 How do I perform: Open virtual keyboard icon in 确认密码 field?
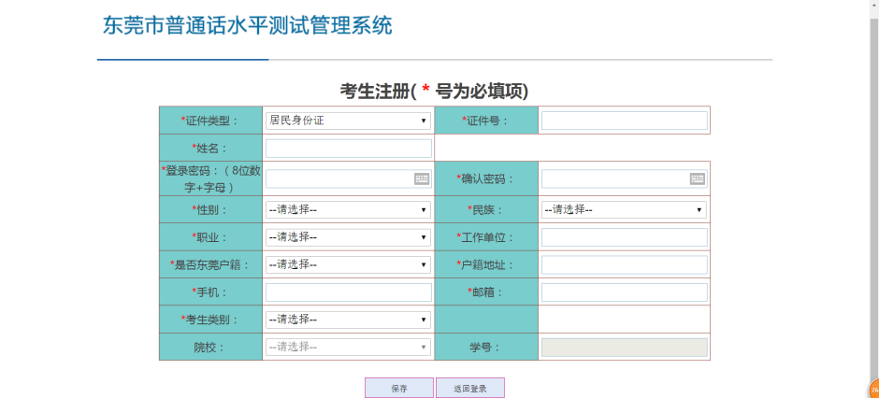[x=698, y=178]
